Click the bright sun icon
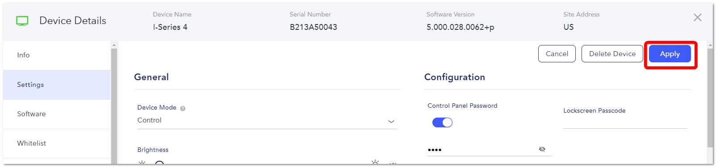The width and height of the screenshot is (716, 167). click(375, 163)
